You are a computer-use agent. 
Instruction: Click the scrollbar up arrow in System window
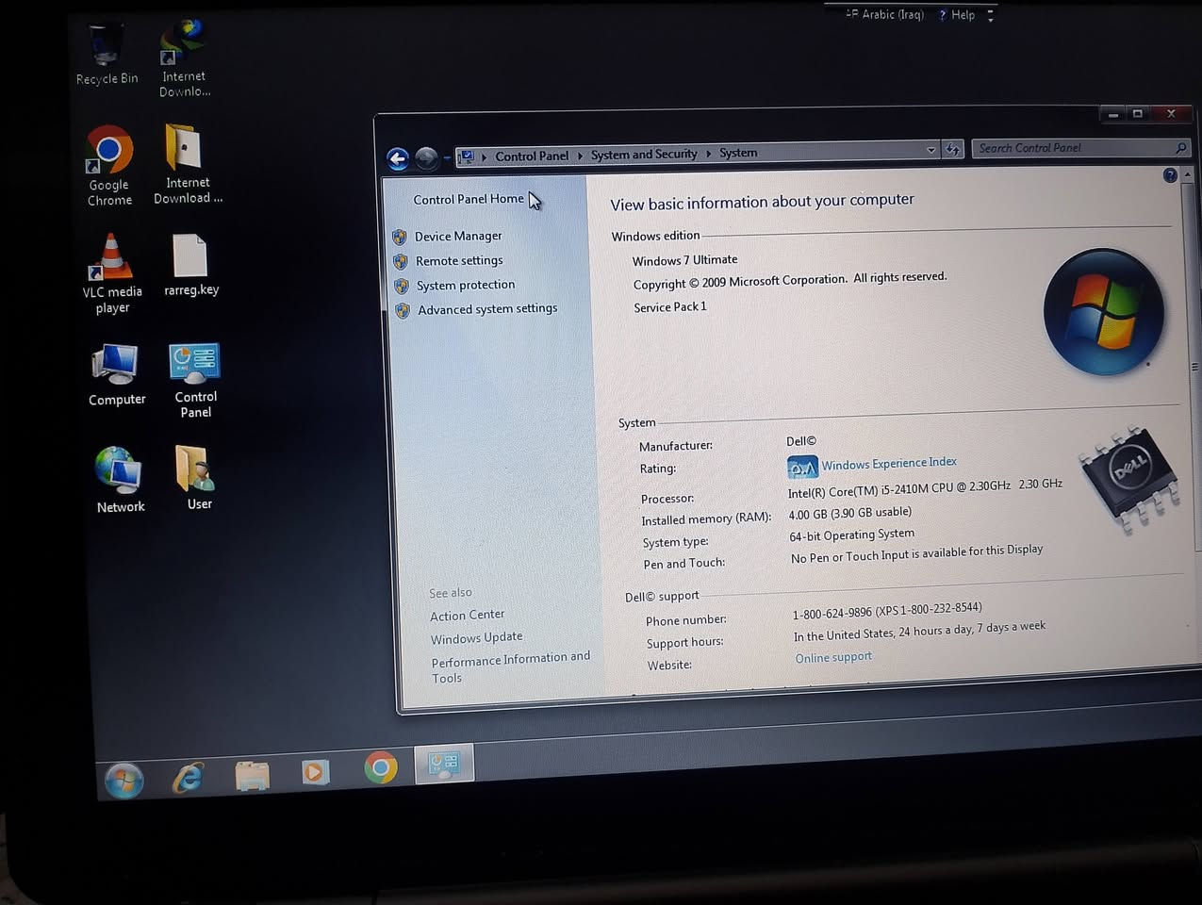click(1188, 174)
